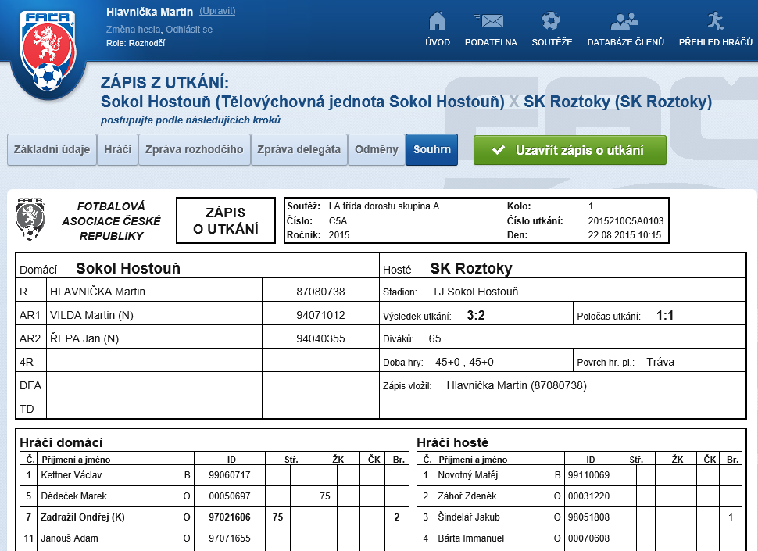Image resolution: width=758 pixels, height=551 pixels.
Task: Click away player Novotný Matěj
Action: [467, 475]
